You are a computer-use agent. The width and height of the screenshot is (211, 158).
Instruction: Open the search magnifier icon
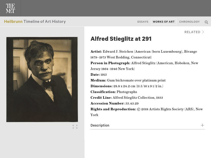pos(207,22)
